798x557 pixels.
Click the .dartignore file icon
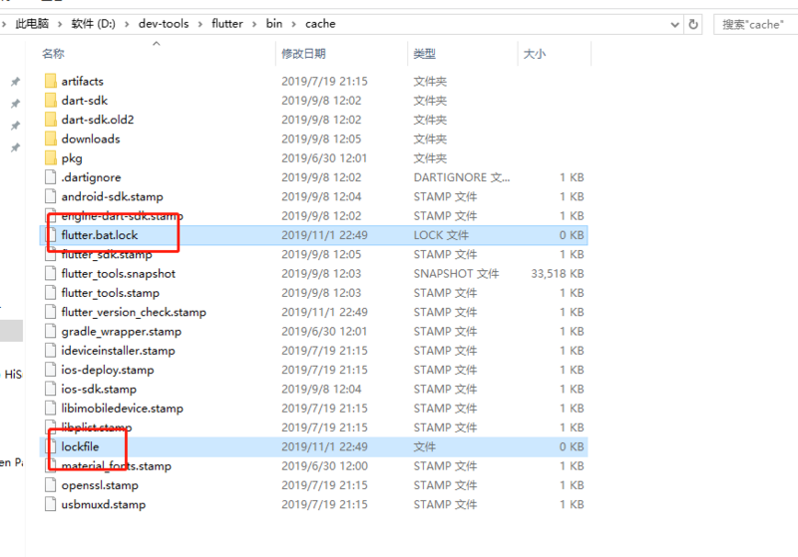pos(51,176)
